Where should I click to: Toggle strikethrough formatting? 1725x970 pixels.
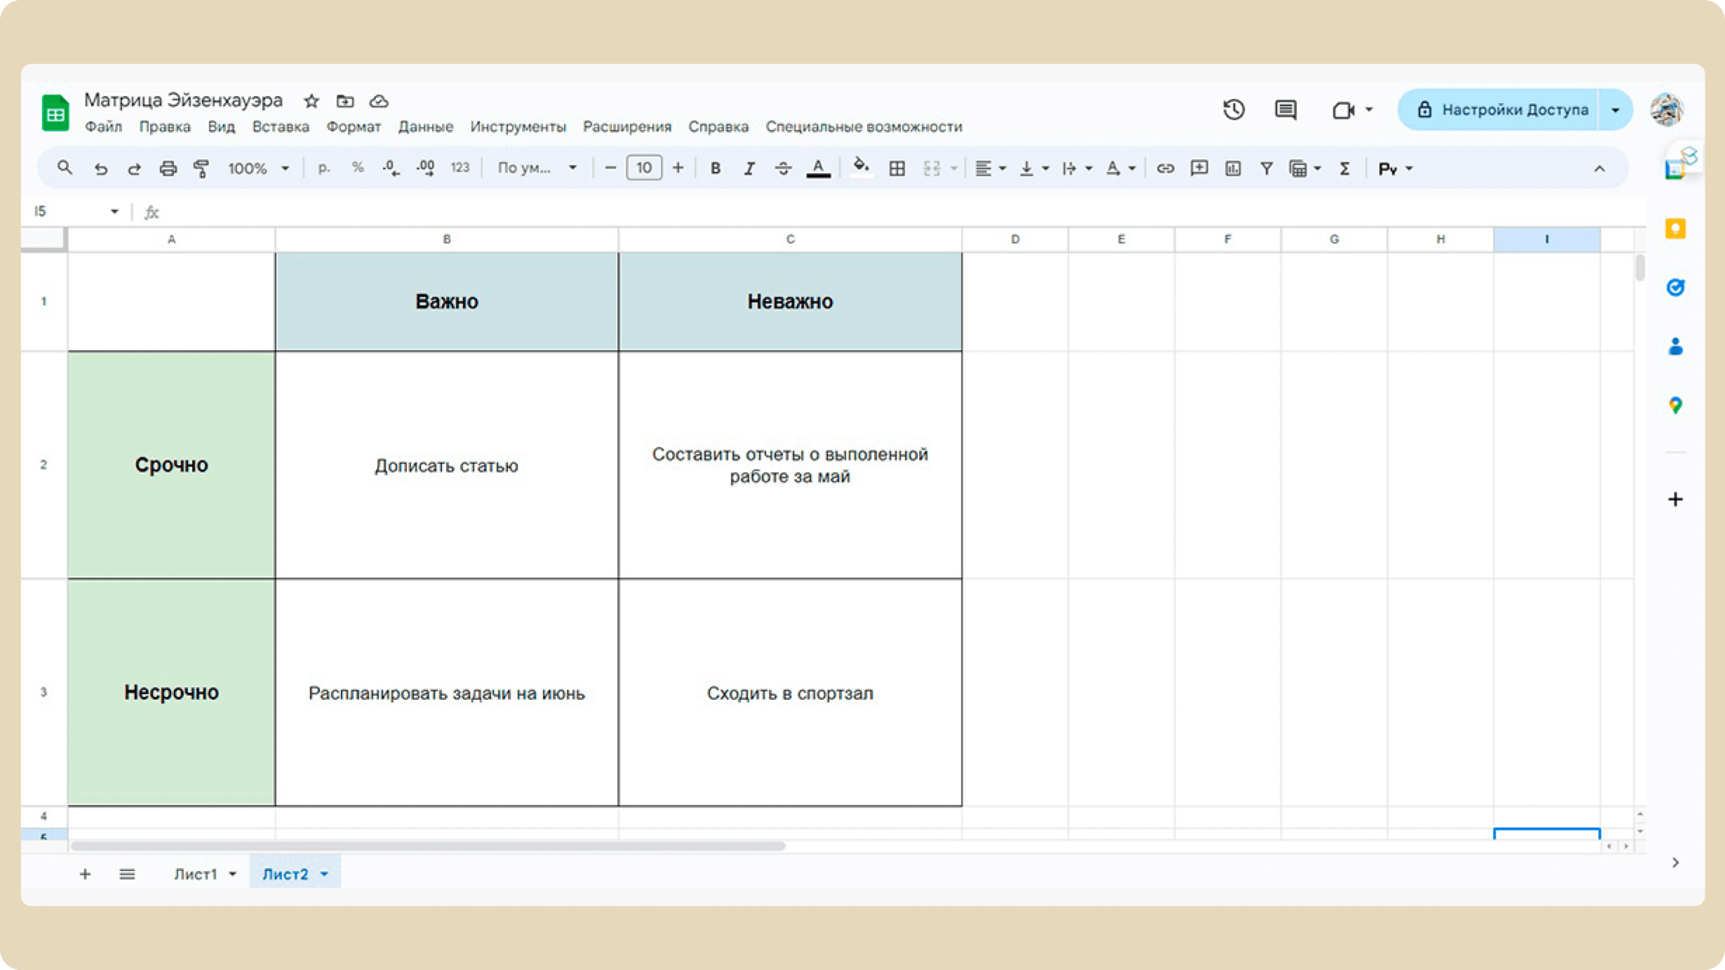click(783, 169)
